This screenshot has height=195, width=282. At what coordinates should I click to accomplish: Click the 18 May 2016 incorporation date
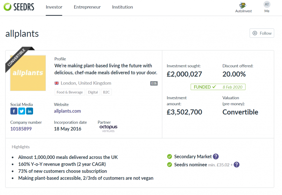(68, 129)
